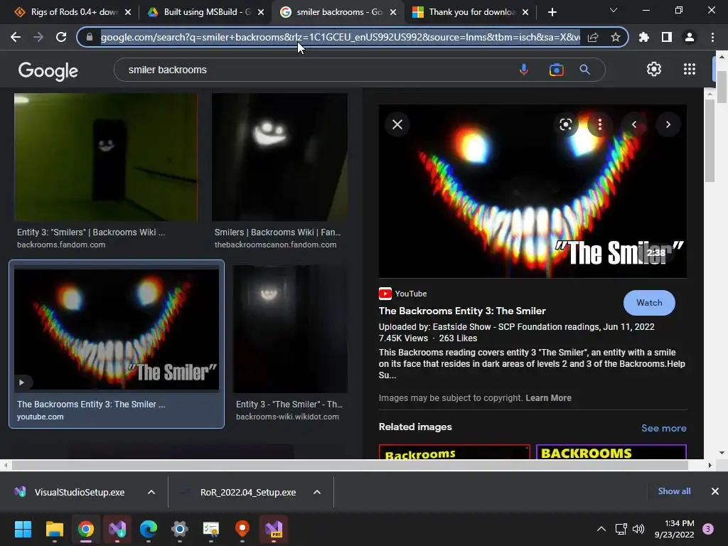Open the Chrome three-dot menu
728x546 pixels.
712,37
